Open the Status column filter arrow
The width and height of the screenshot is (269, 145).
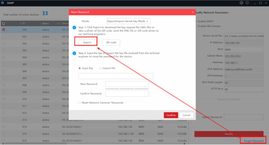[x=58, y=24]
